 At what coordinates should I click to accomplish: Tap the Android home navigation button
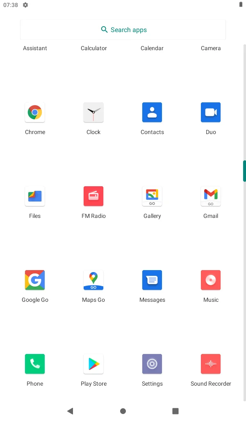pyautogui.click(x=123, y=411)
